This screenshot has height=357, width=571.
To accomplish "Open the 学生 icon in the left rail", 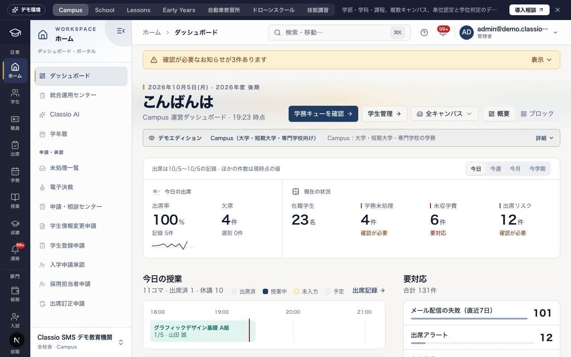I will click(15, 96).
